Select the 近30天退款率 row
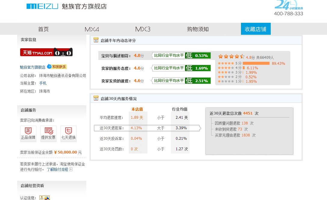The width and height of the screenshot is (327, 200). tap(147, 128)
